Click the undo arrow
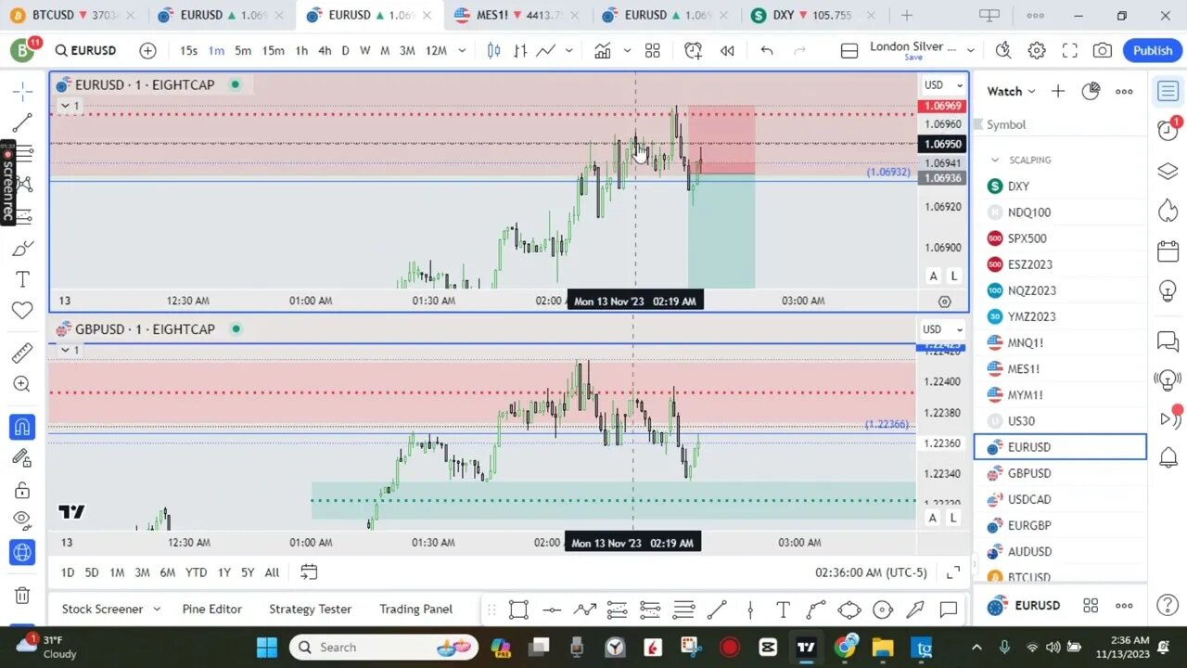1187x668 pixels. tap(767, 51)
